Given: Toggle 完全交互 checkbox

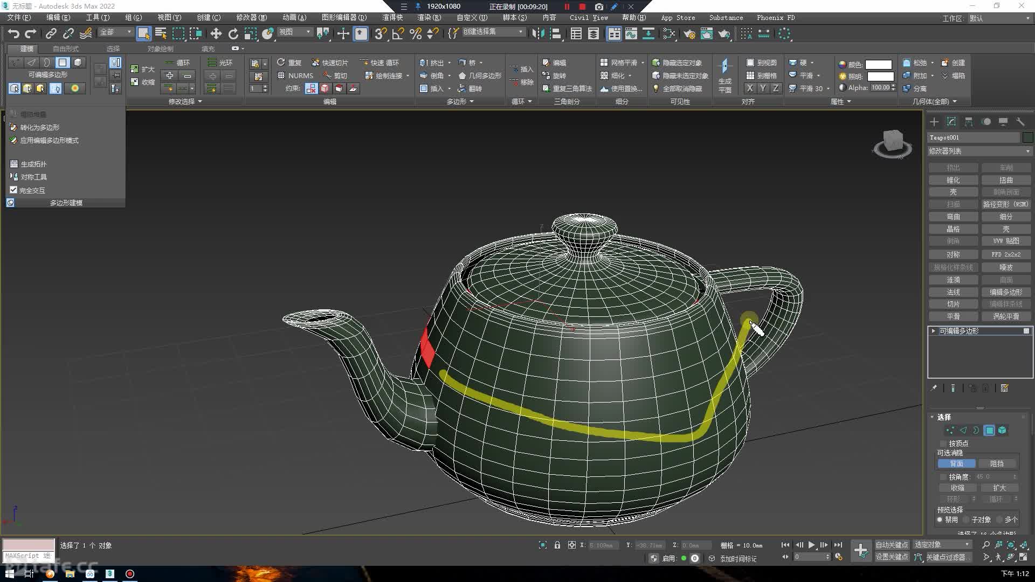Looking at the screenshot, I should [13, 190].
